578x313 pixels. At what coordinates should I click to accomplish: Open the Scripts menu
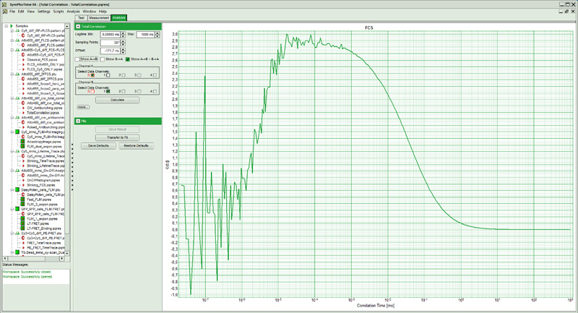(60, 12)
